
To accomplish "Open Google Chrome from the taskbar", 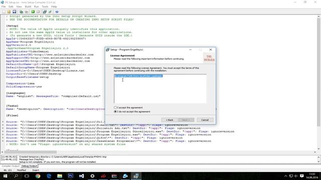I will coord(38,176).
